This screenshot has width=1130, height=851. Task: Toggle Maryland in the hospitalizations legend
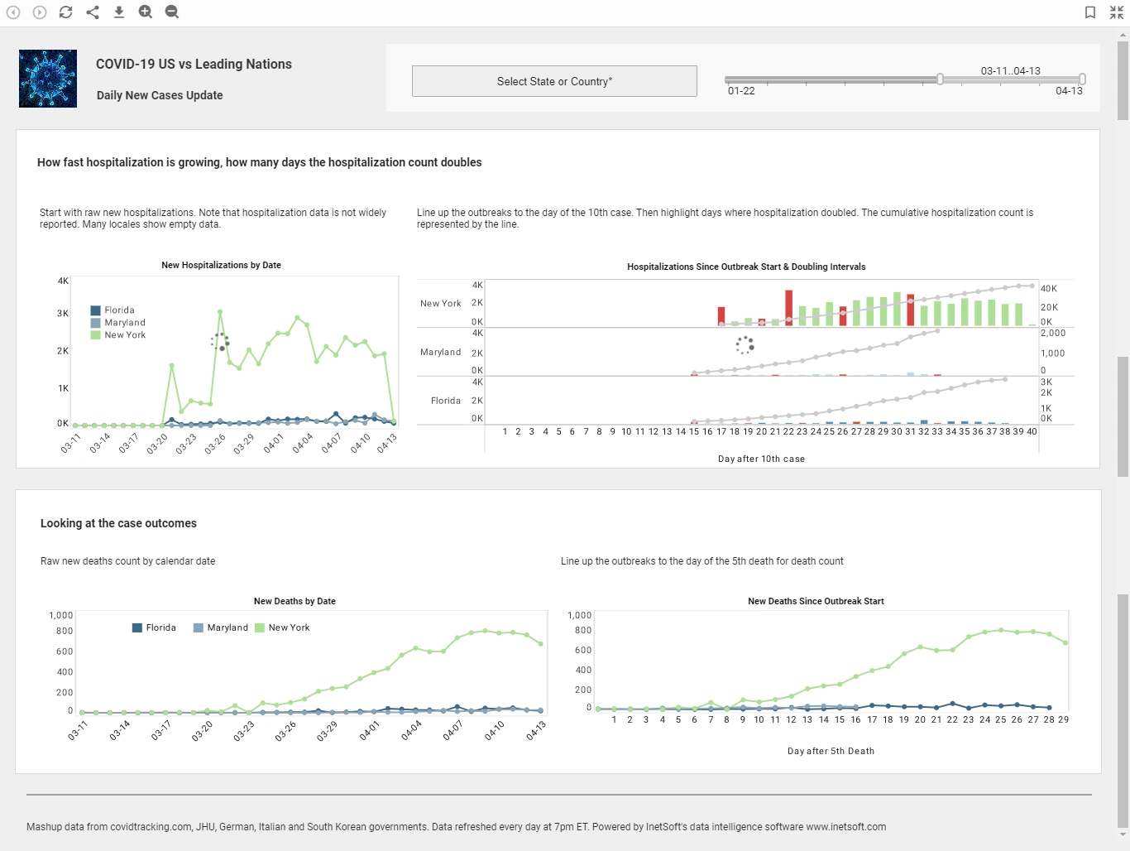pos(122,322)
